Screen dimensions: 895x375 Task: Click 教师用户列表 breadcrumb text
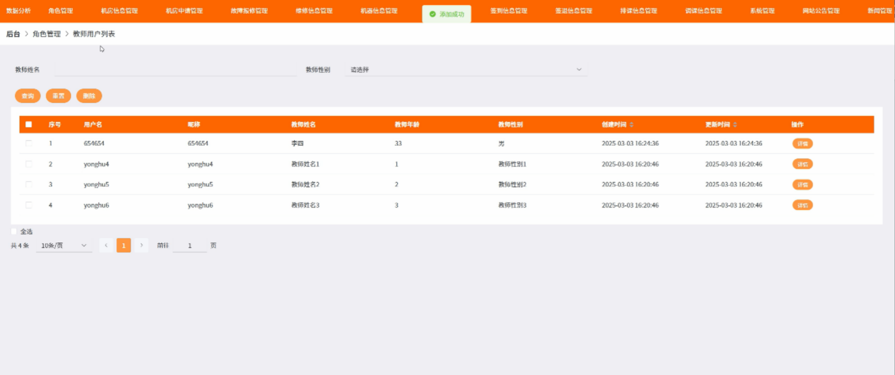click(94, 34)
